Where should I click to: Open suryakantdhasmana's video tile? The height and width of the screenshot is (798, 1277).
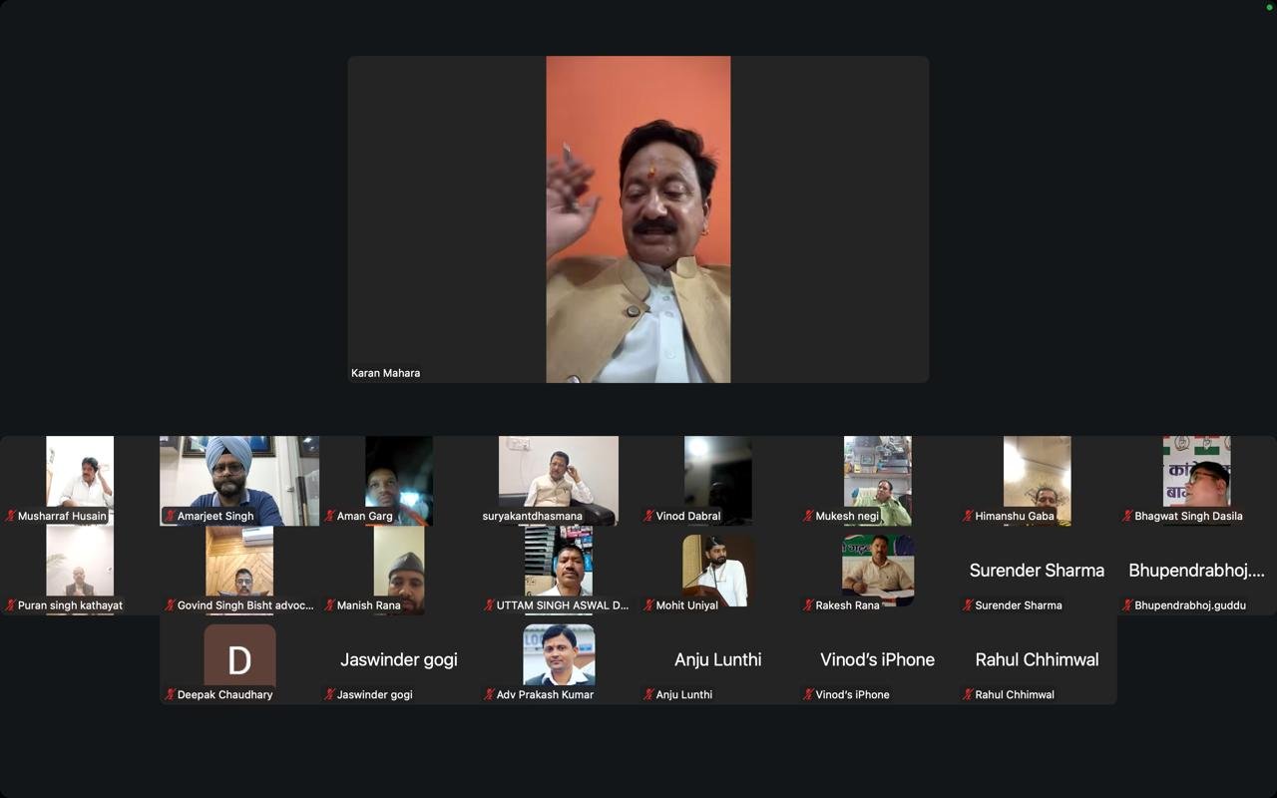[558, 474]
